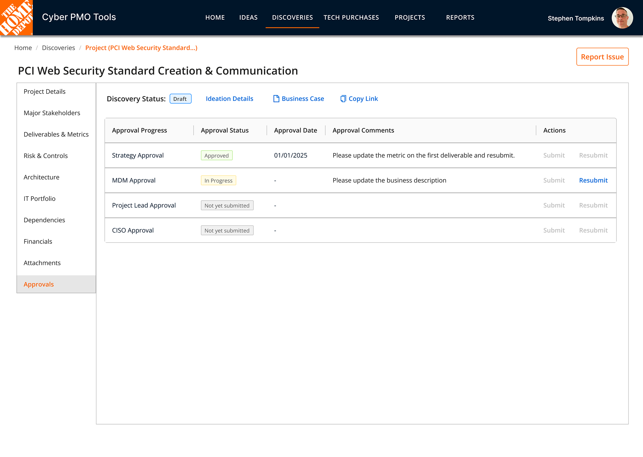643x457 pixels.
Task: Click the Draft status badge
Action: pyautogui.click(x=180, y=99)
